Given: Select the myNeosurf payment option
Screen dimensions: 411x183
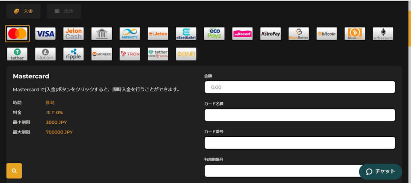Looking at the screenshot, I should (x=242, y=33).
